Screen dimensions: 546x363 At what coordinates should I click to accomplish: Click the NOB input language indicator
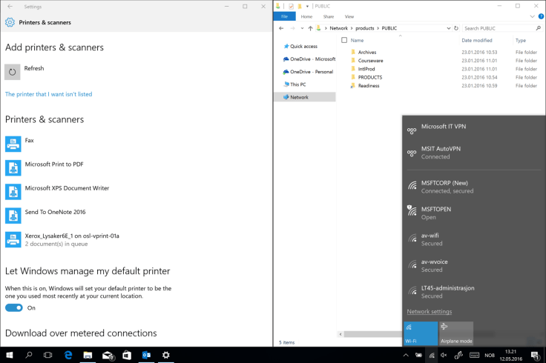pyautogui.click(x=490, y=355)
